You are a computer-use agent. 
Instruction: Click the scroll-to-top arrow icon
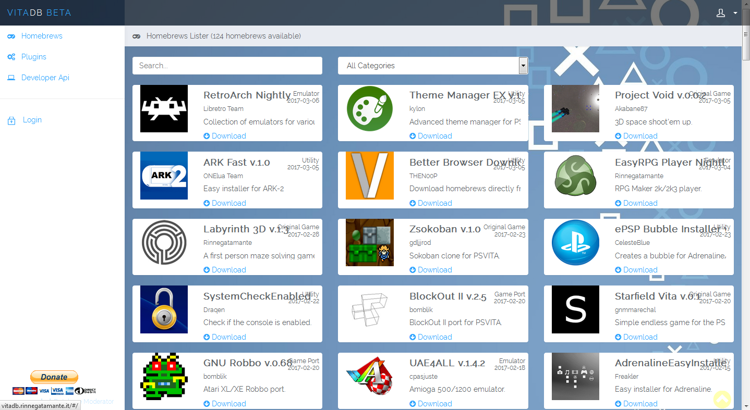[722, 399]
